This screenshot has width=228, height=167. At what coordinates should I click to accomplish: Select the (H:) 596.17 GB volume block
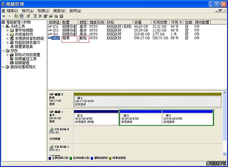[147, 100]
